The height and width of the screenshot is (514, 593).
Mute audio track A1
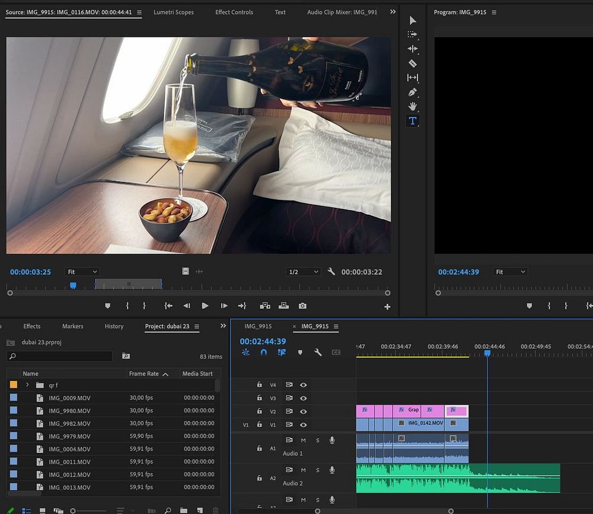(303, 440)
